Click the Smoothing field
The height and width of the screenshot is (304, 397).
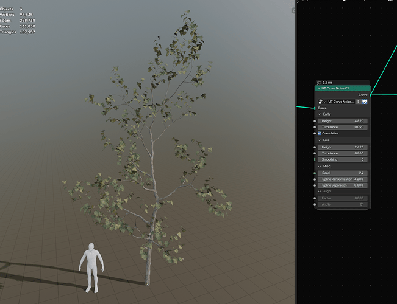click(342, 159)
